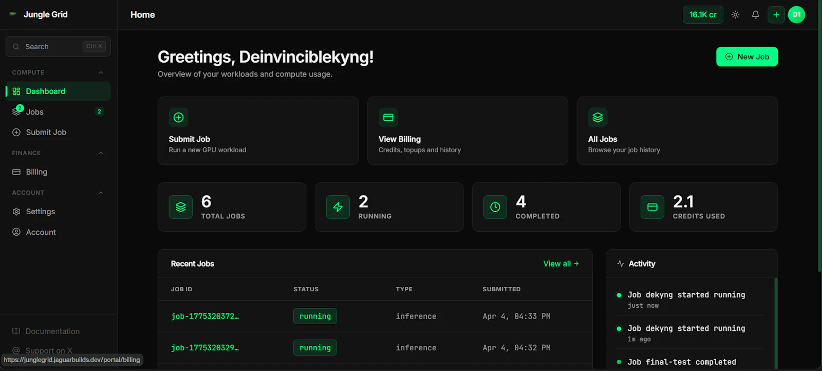Click the Ctrl K shortcut badge
Viewport: 822px width, 371px height.
pyautogui.click(x=95, y=47)
